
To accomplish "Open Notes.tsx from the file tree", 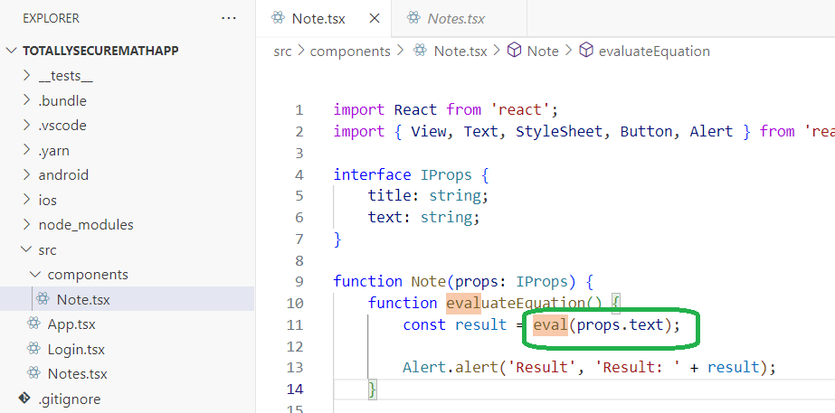I will (x=77, y=373).
